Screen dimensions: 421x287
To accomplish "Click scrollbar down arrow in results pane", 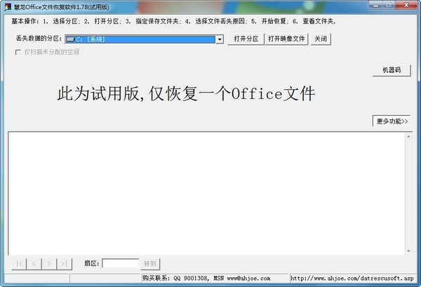I will pyautogui.click(x=408, y=251).
